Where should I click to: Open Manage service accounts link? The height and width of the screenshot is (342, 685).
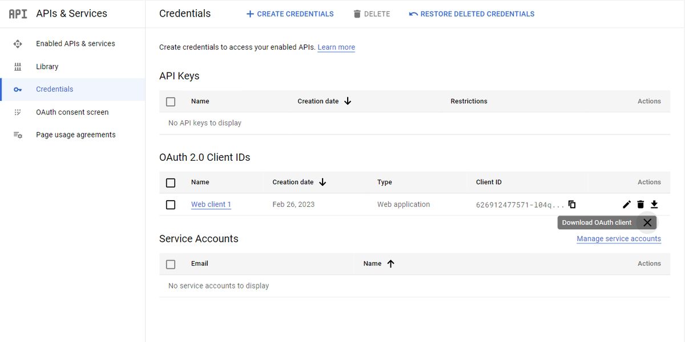pyautogui.click(x=619, y=239)
